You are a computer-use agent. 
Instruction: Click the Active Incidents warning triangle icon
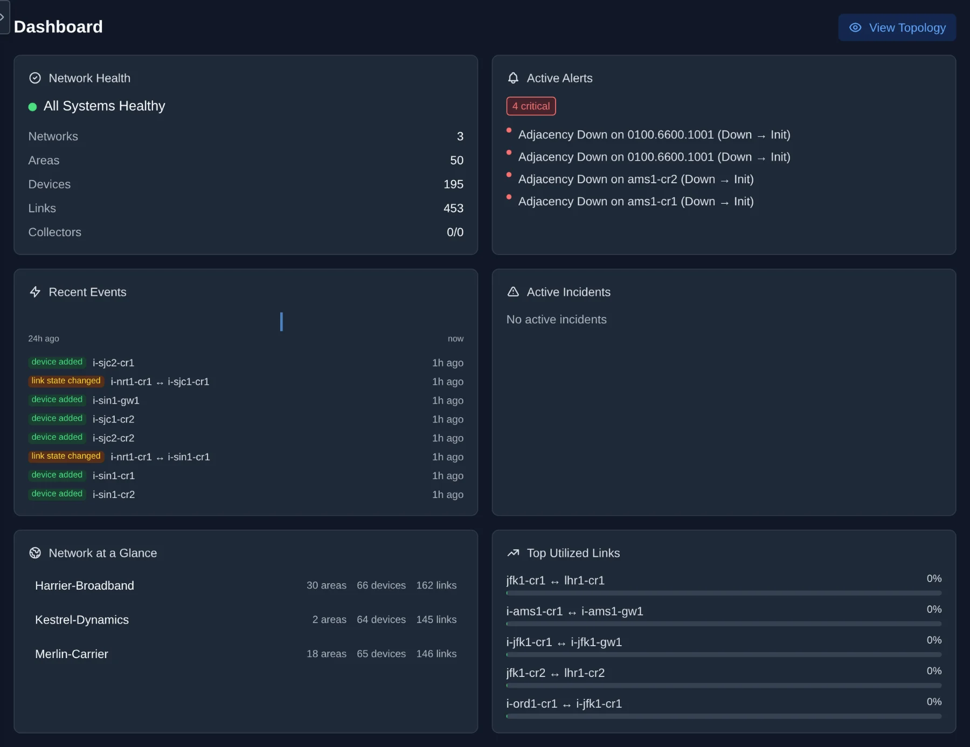click(x=513, y=292)
